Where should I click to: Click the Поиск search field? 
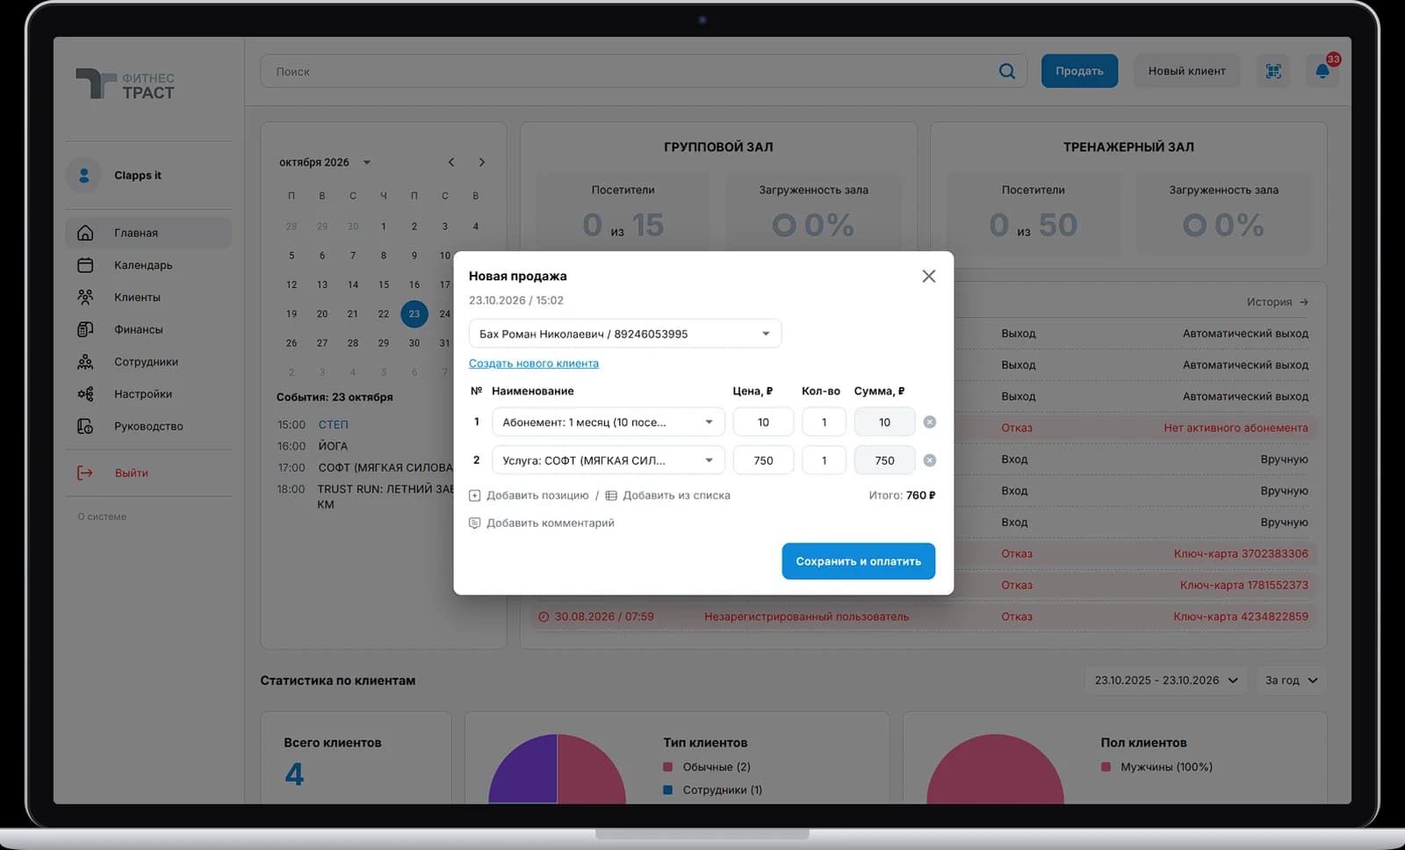(644, 71)
